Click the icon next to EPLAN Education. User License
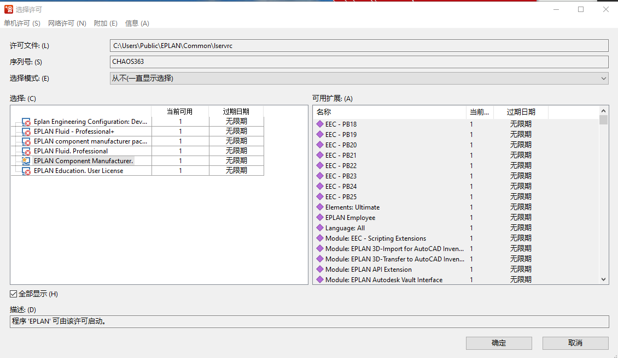 pos(26,171)
